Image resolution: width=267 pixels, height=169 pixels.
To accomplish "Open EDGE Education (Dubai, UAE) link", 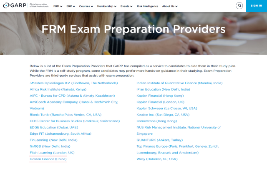I will coord(54,127).
